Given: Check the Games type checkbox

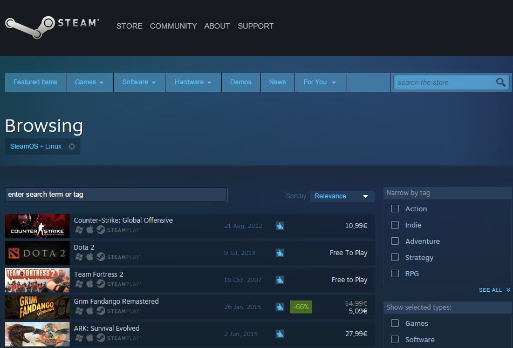Looking at the screenshot, I should point(395,323).
